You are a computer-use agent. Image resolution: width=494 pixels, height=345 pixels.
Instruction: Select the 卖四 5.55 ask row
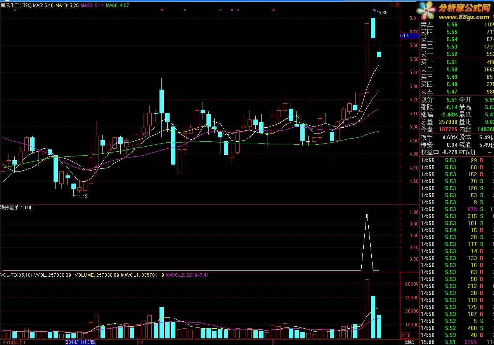point(457,32)
